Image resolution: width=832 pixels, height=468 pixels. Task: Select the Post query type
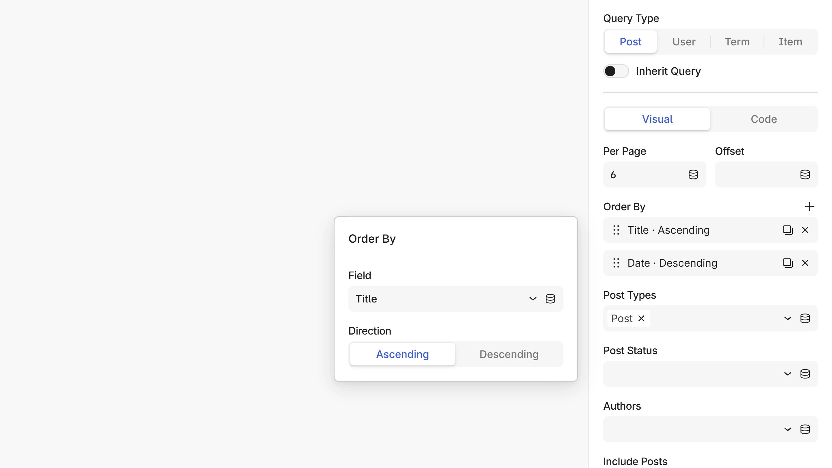[630, 42]
